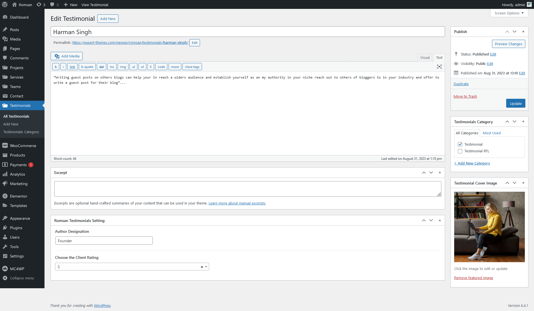Collapse the Excerpt panel toggle arrow

[x=440, y=173]
